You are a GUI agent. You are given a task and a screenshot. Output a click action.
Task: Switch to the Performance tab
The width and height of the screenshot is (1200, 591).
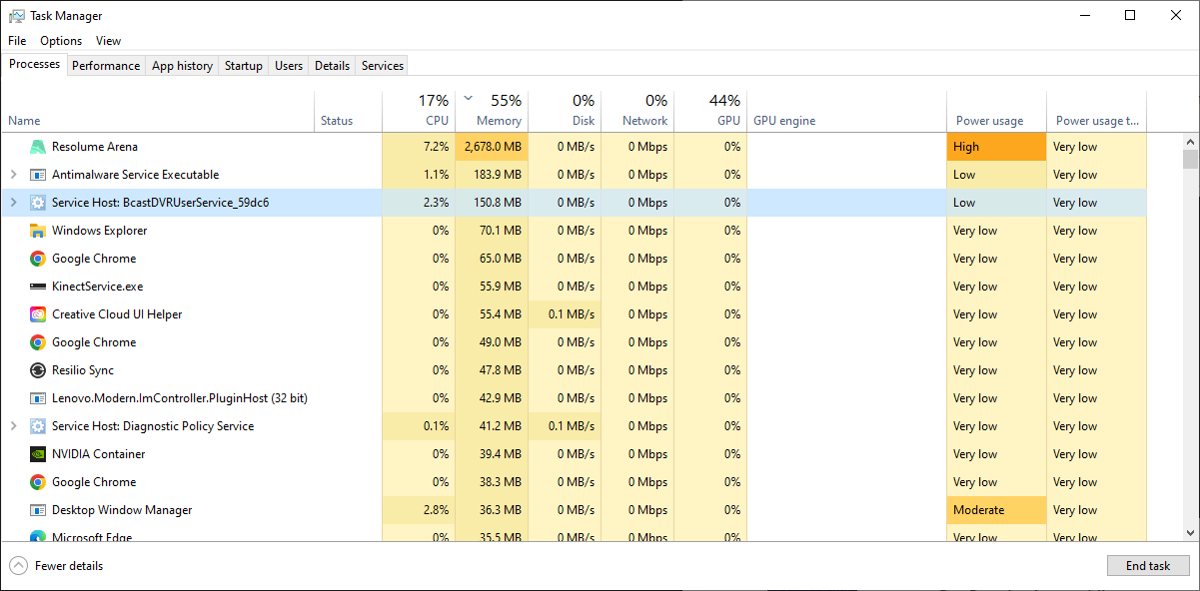pos(106,66)
